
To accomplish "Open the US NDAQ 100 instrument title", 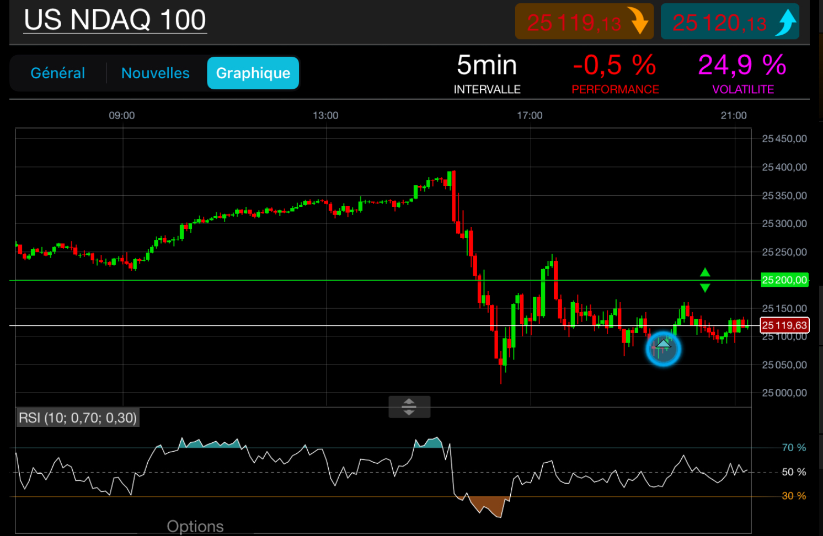I will (x=115, y=20).
